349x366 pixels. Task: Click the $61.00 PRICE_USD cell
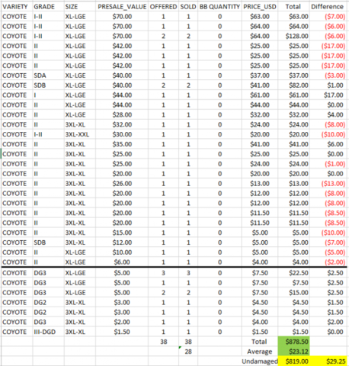(260, 95)
